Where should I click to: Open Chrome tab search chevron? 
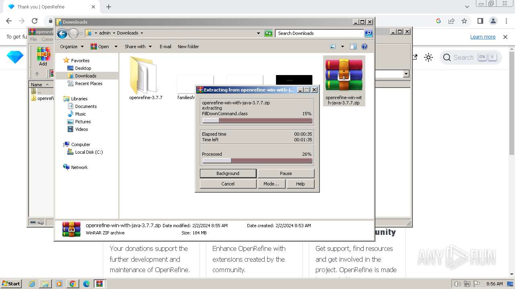[x=467, y=7]
